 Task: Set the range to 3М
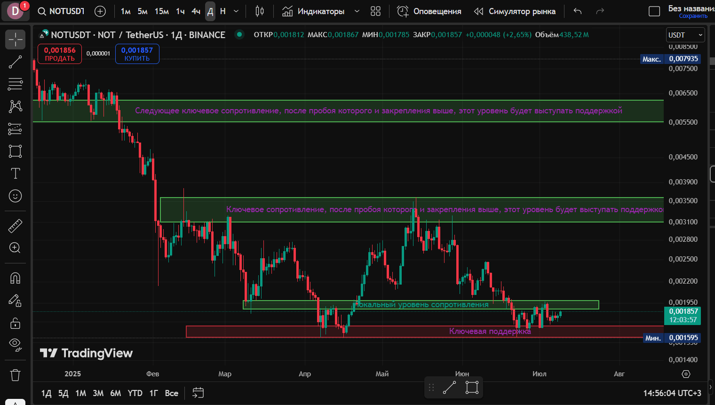pyautogui.click(x=98, y=393)
